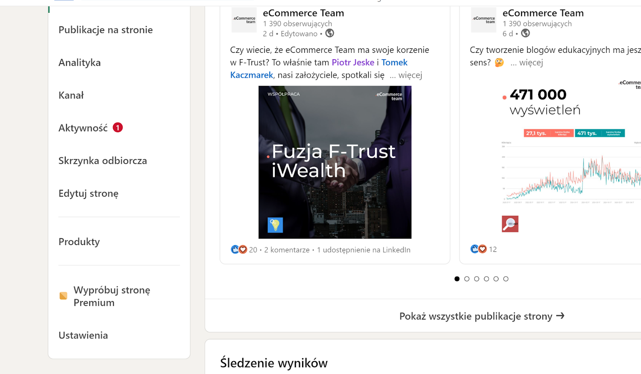Click the gold Premium icon
Viewport: 641px width, 374px height.
point(63,296)
